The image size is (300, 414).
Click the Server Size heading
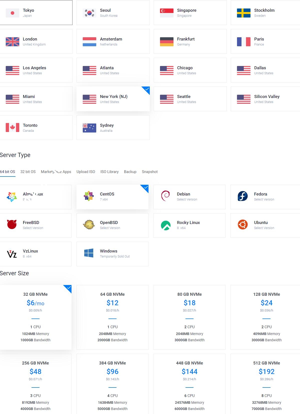click(14, 273)
